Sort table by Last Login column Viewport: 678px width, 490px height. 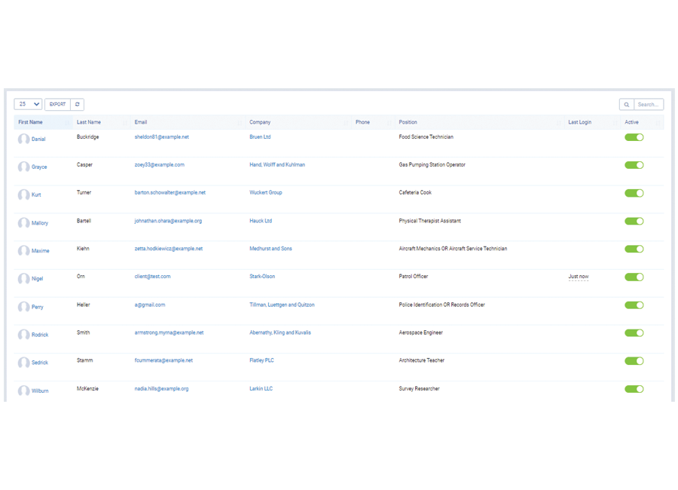click(579, 122)
